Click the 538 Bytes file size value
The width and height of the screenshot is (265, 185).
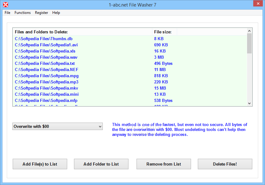pos(163,100)
